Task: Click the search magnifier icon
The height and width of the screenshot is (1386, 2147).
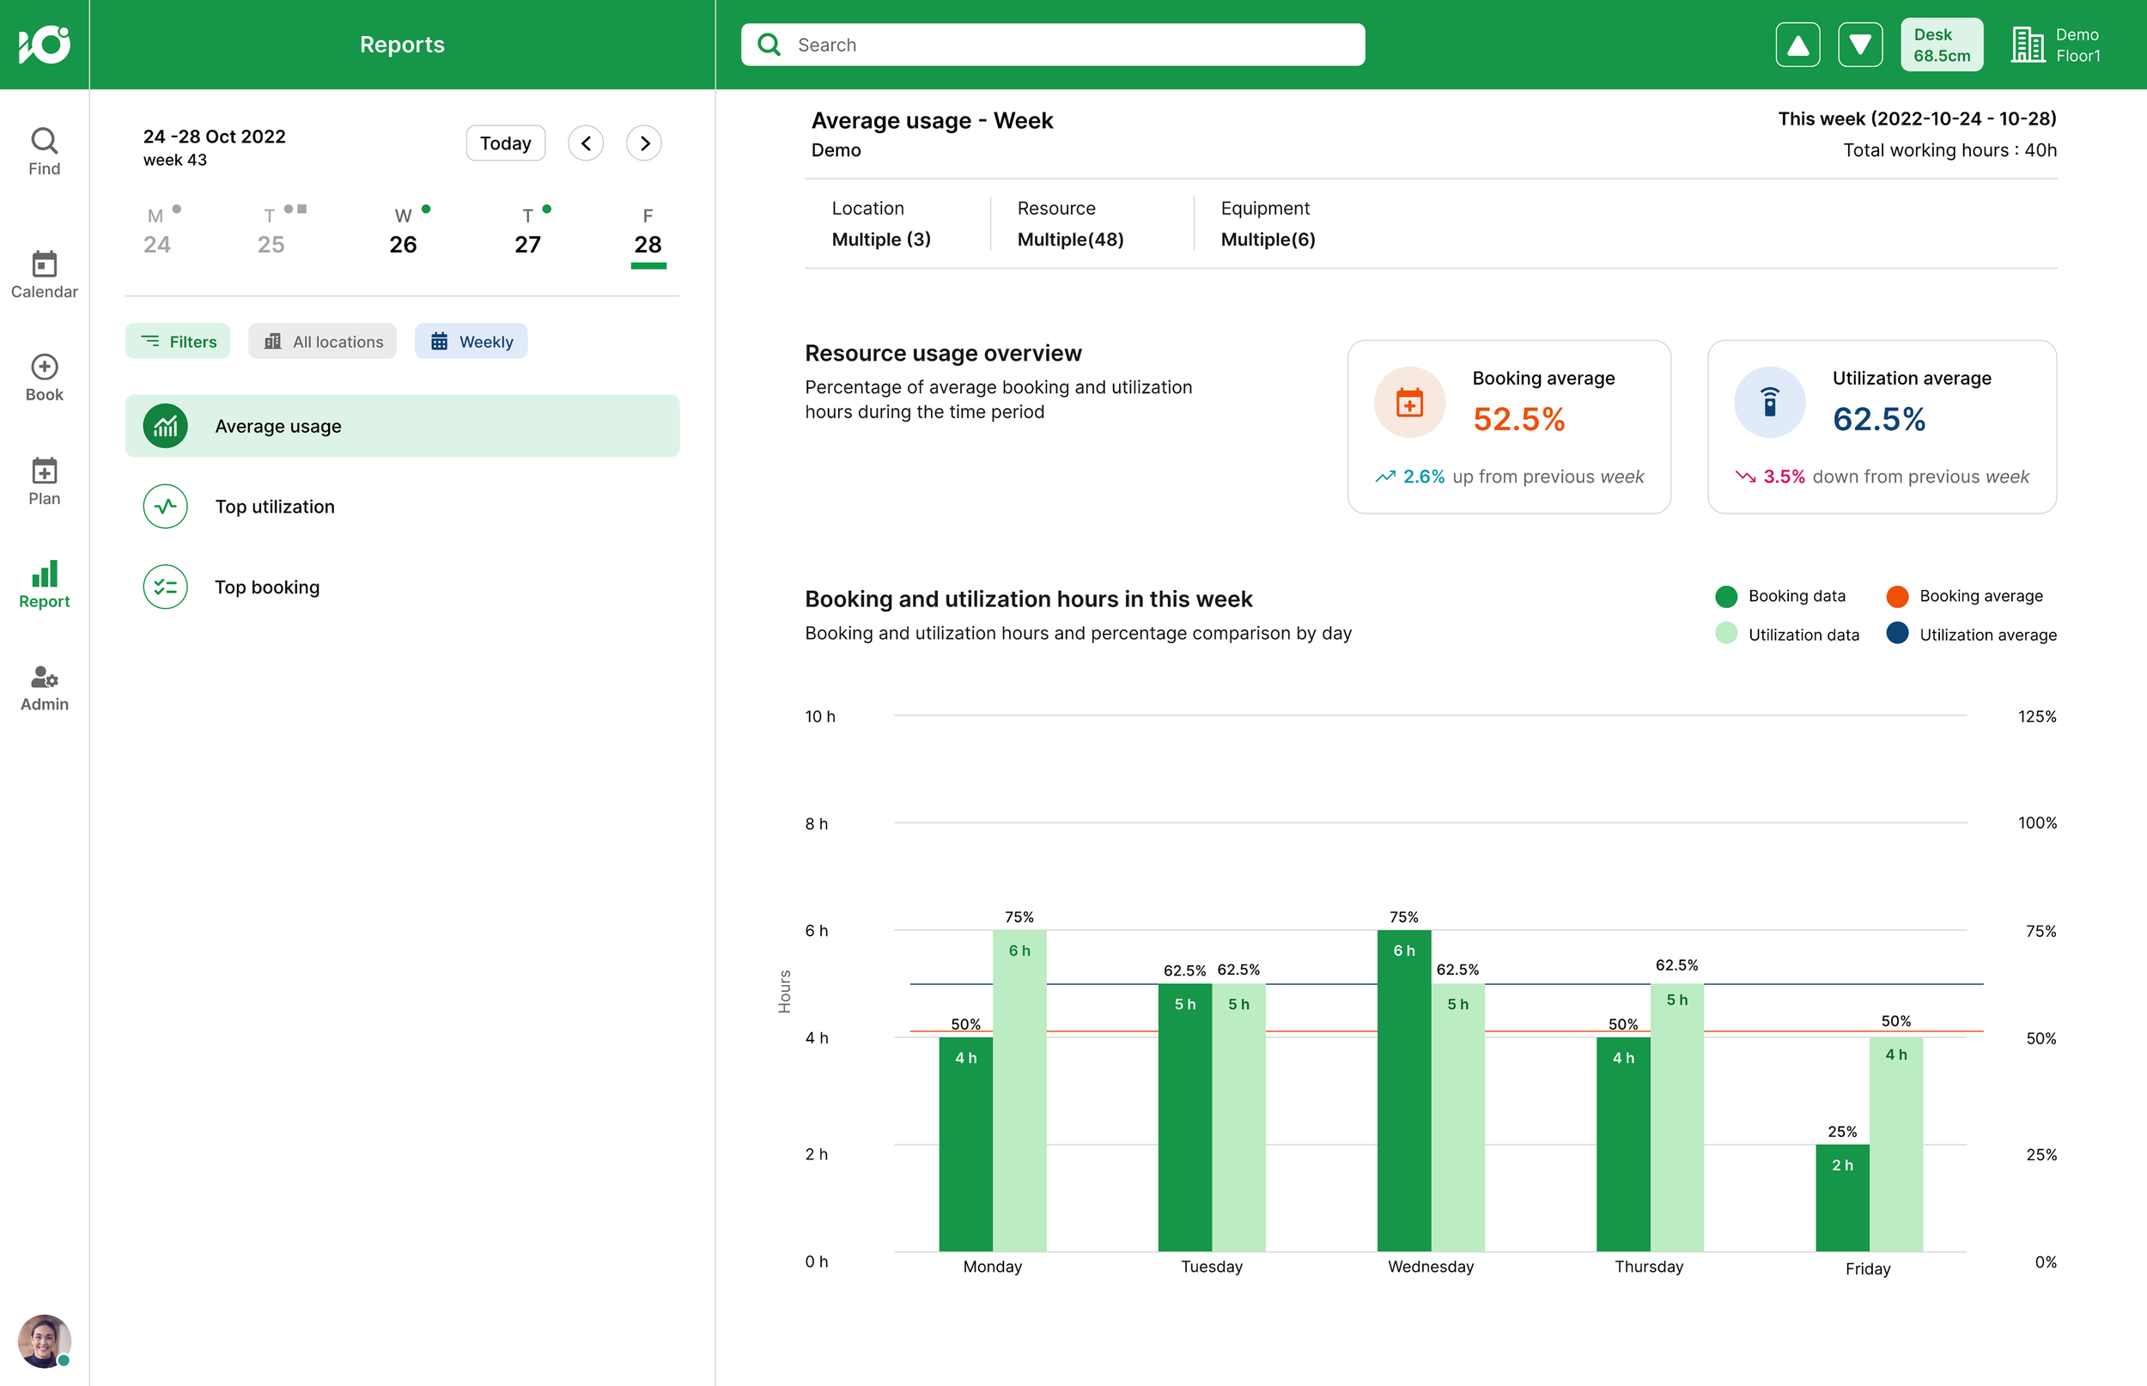Action: (x=769, y=44)
